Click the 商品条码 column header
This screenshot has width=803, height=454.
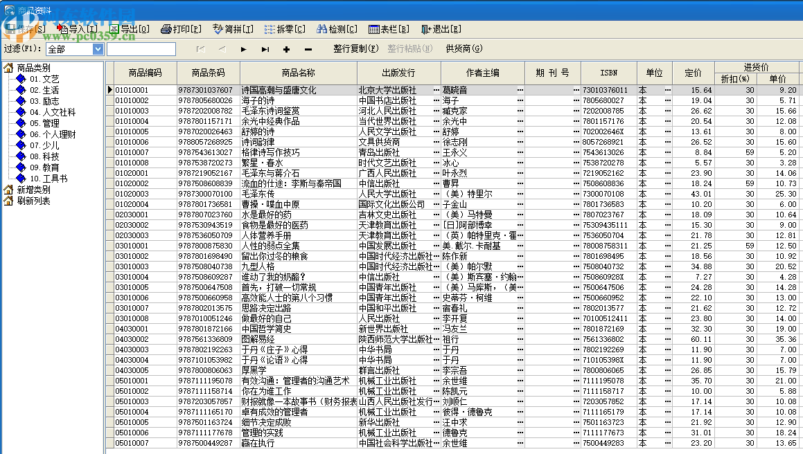(x=208, y=73)
